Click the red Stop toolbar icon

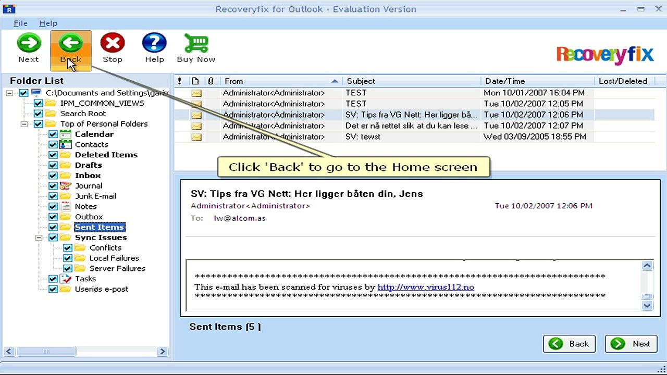pyautogui.click(x=112, y=43)
